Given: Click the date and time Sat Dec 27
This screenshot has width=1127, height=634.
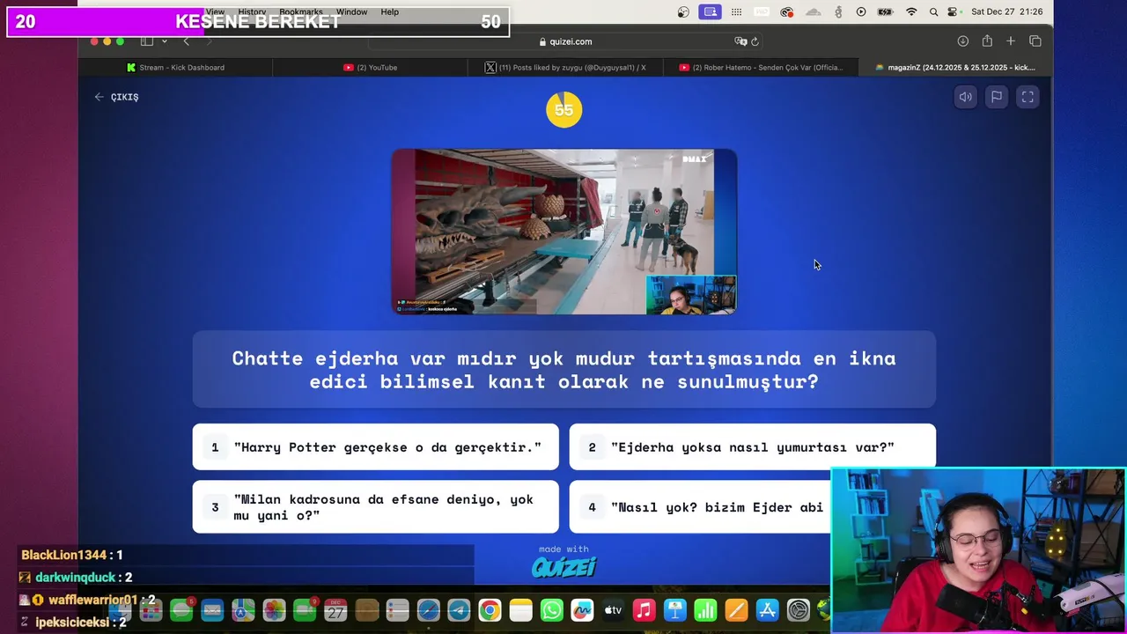Looking at the screenshot, I should click(1006, 11).
